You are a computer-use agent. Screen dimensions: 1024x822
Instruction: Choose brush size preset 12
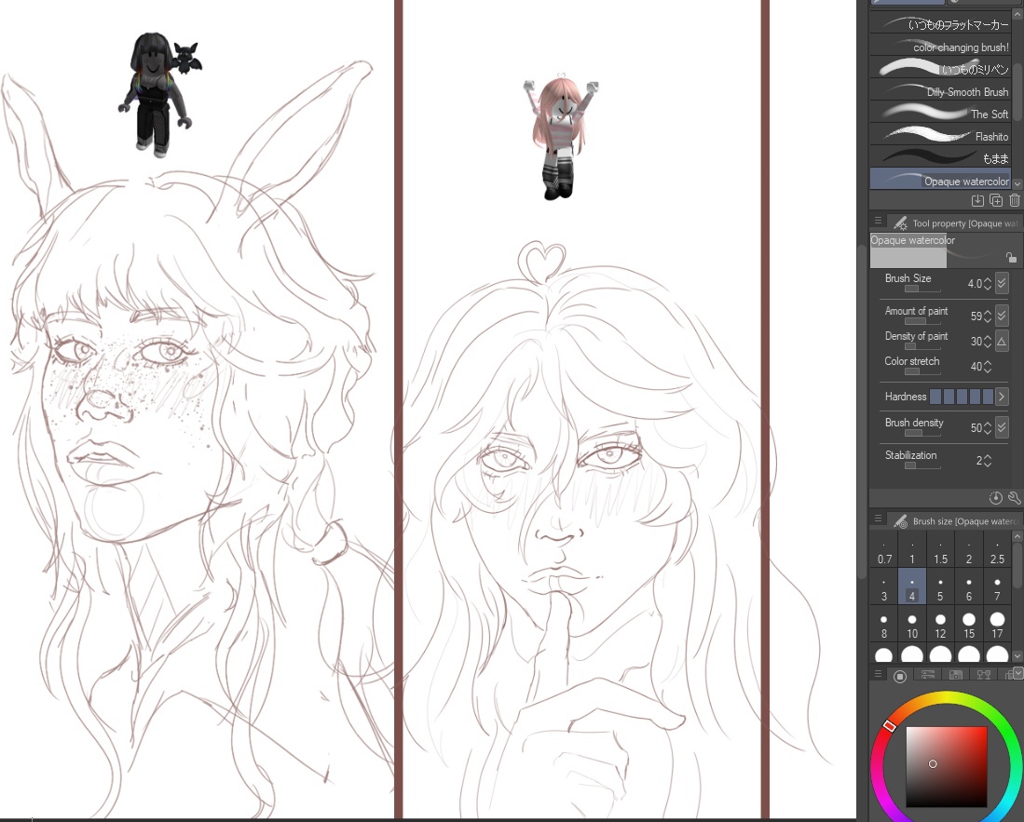pyautogui.click(x=940, y=625)
